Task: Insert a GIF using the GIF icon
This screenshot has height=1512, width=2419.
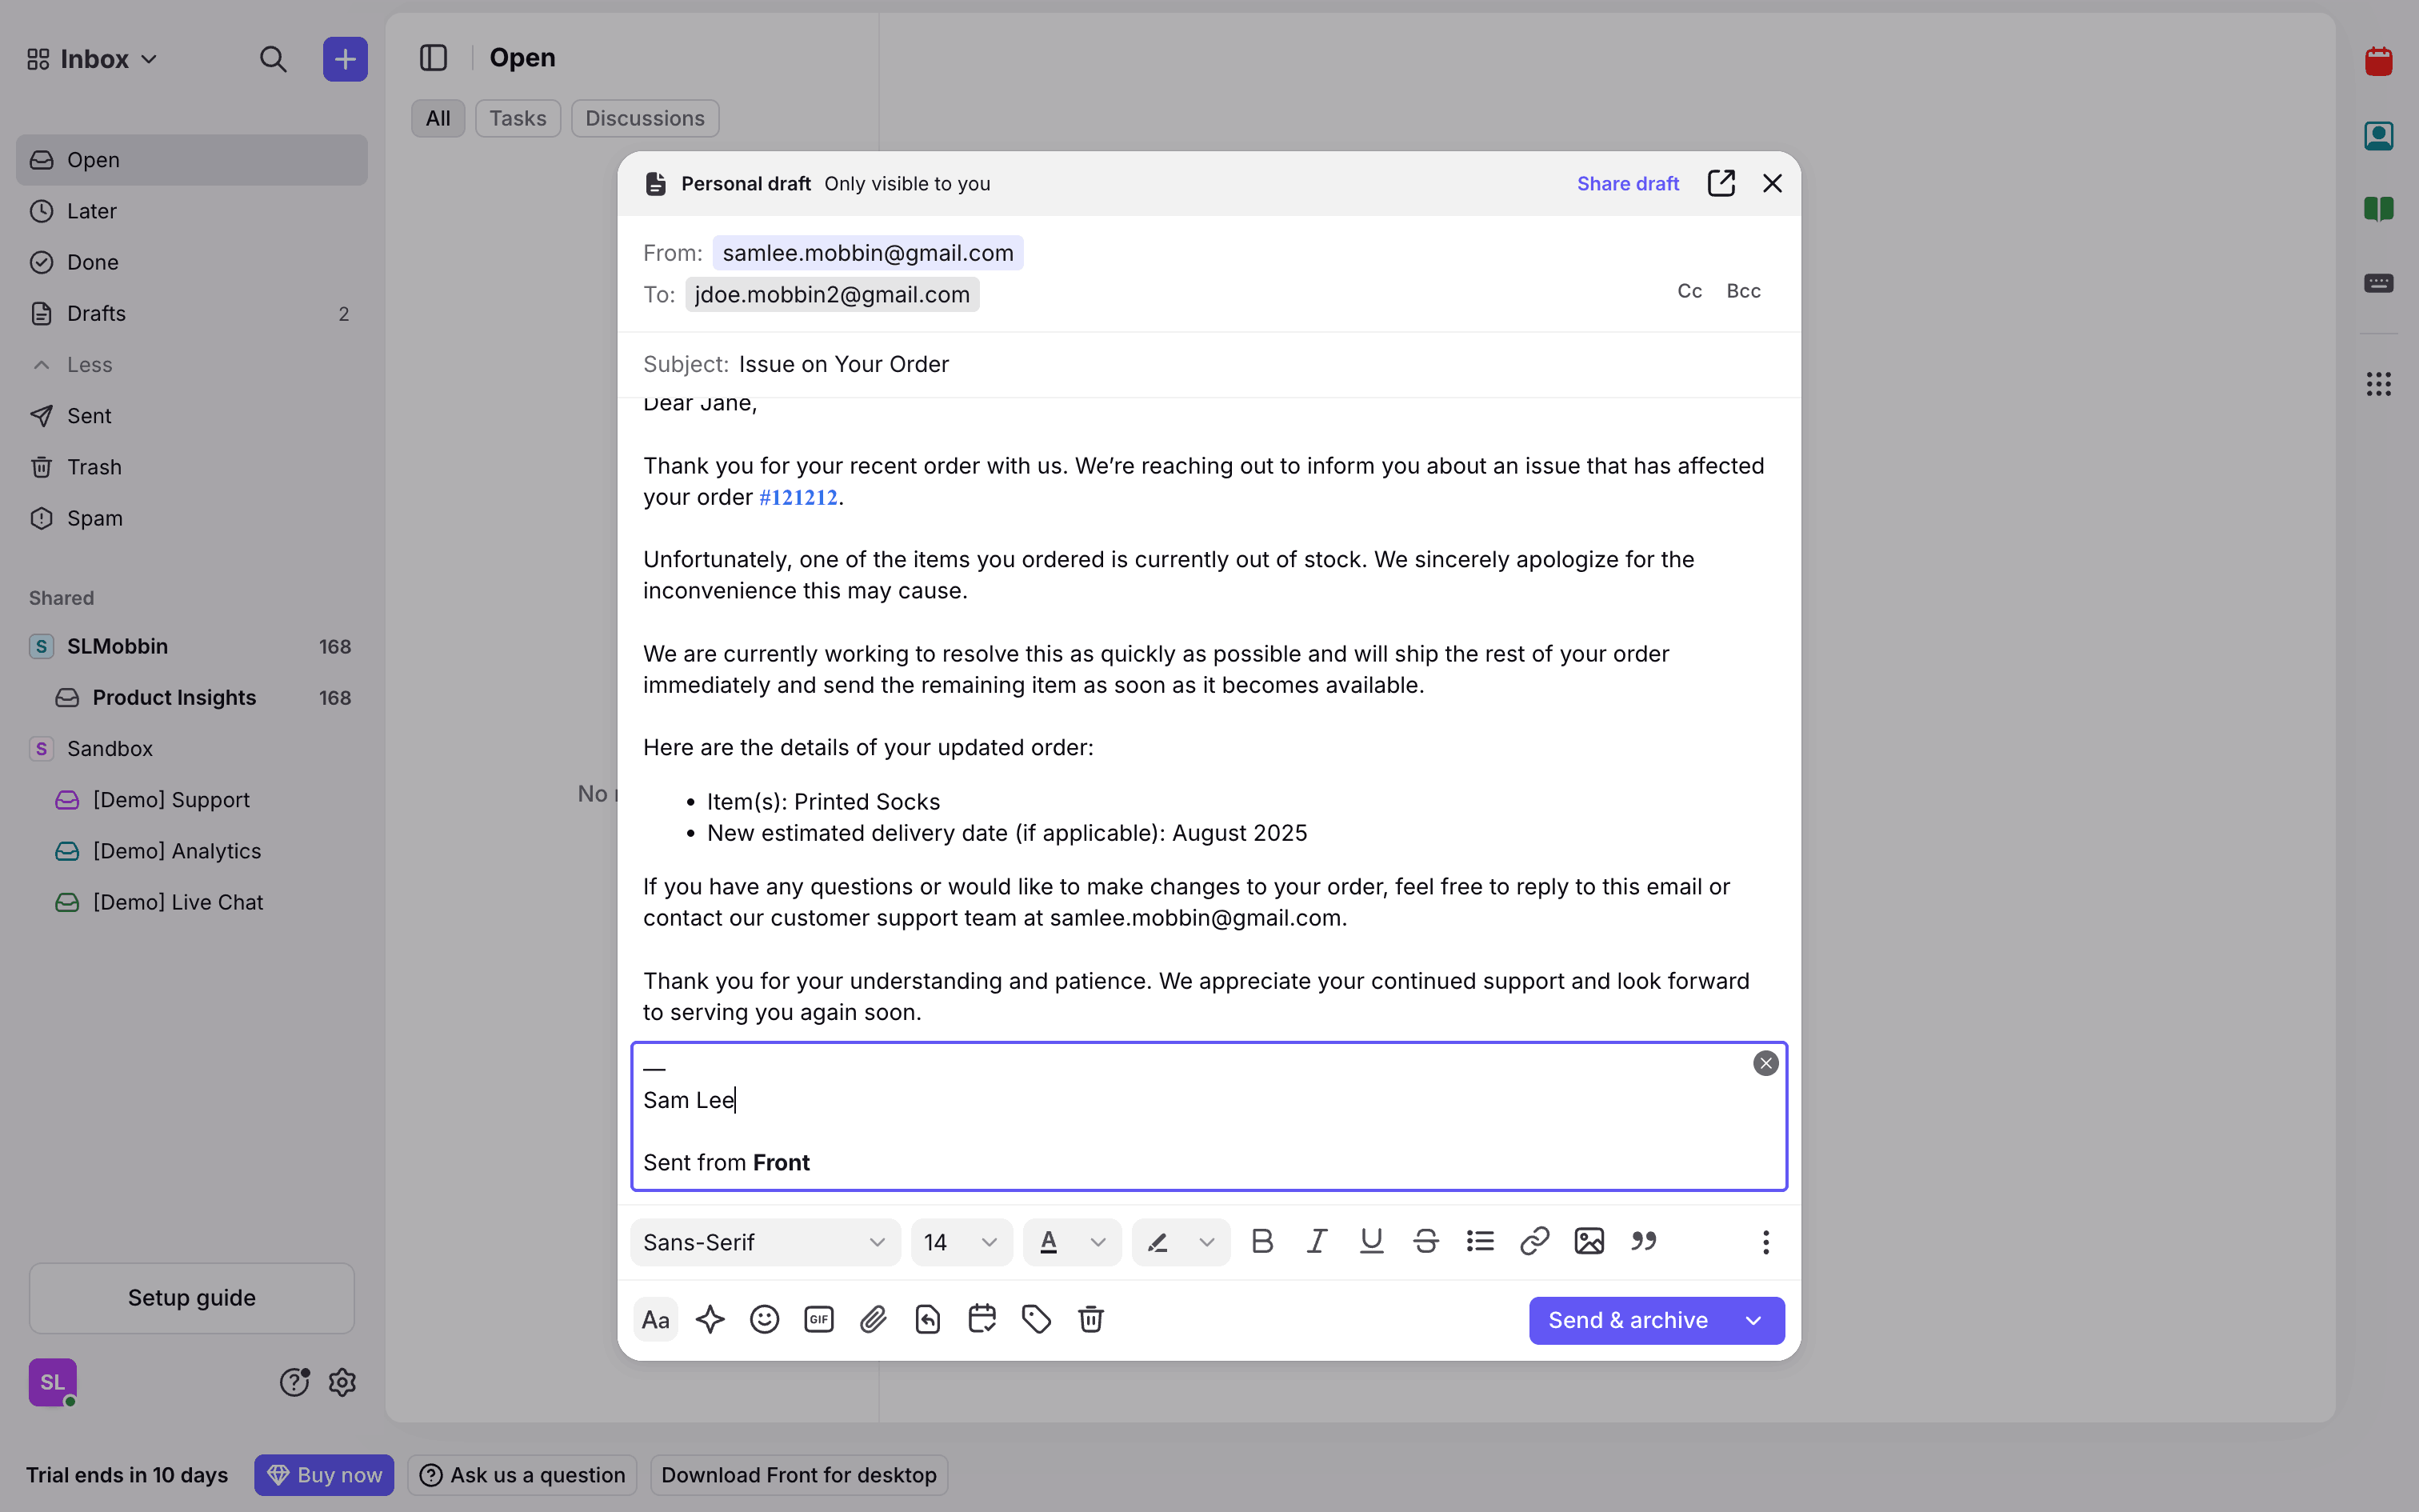Action: pyautogui.click(x=818, y=1319)
